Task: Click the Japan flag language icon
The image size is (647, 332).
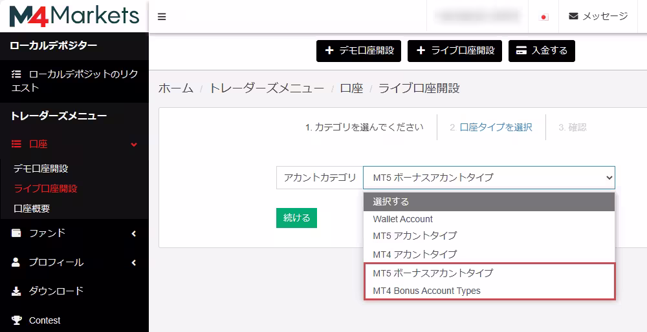Action: tap(544, 17)
